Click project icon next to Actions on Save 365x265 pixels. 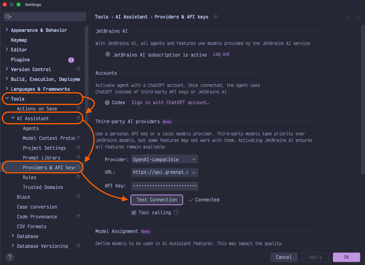pyautogui.click(x=79, y=108)
